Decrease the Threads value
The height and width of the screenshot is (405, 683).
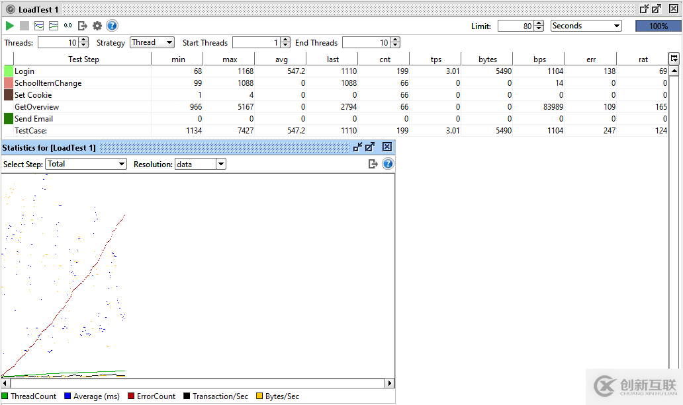(84, 45)
